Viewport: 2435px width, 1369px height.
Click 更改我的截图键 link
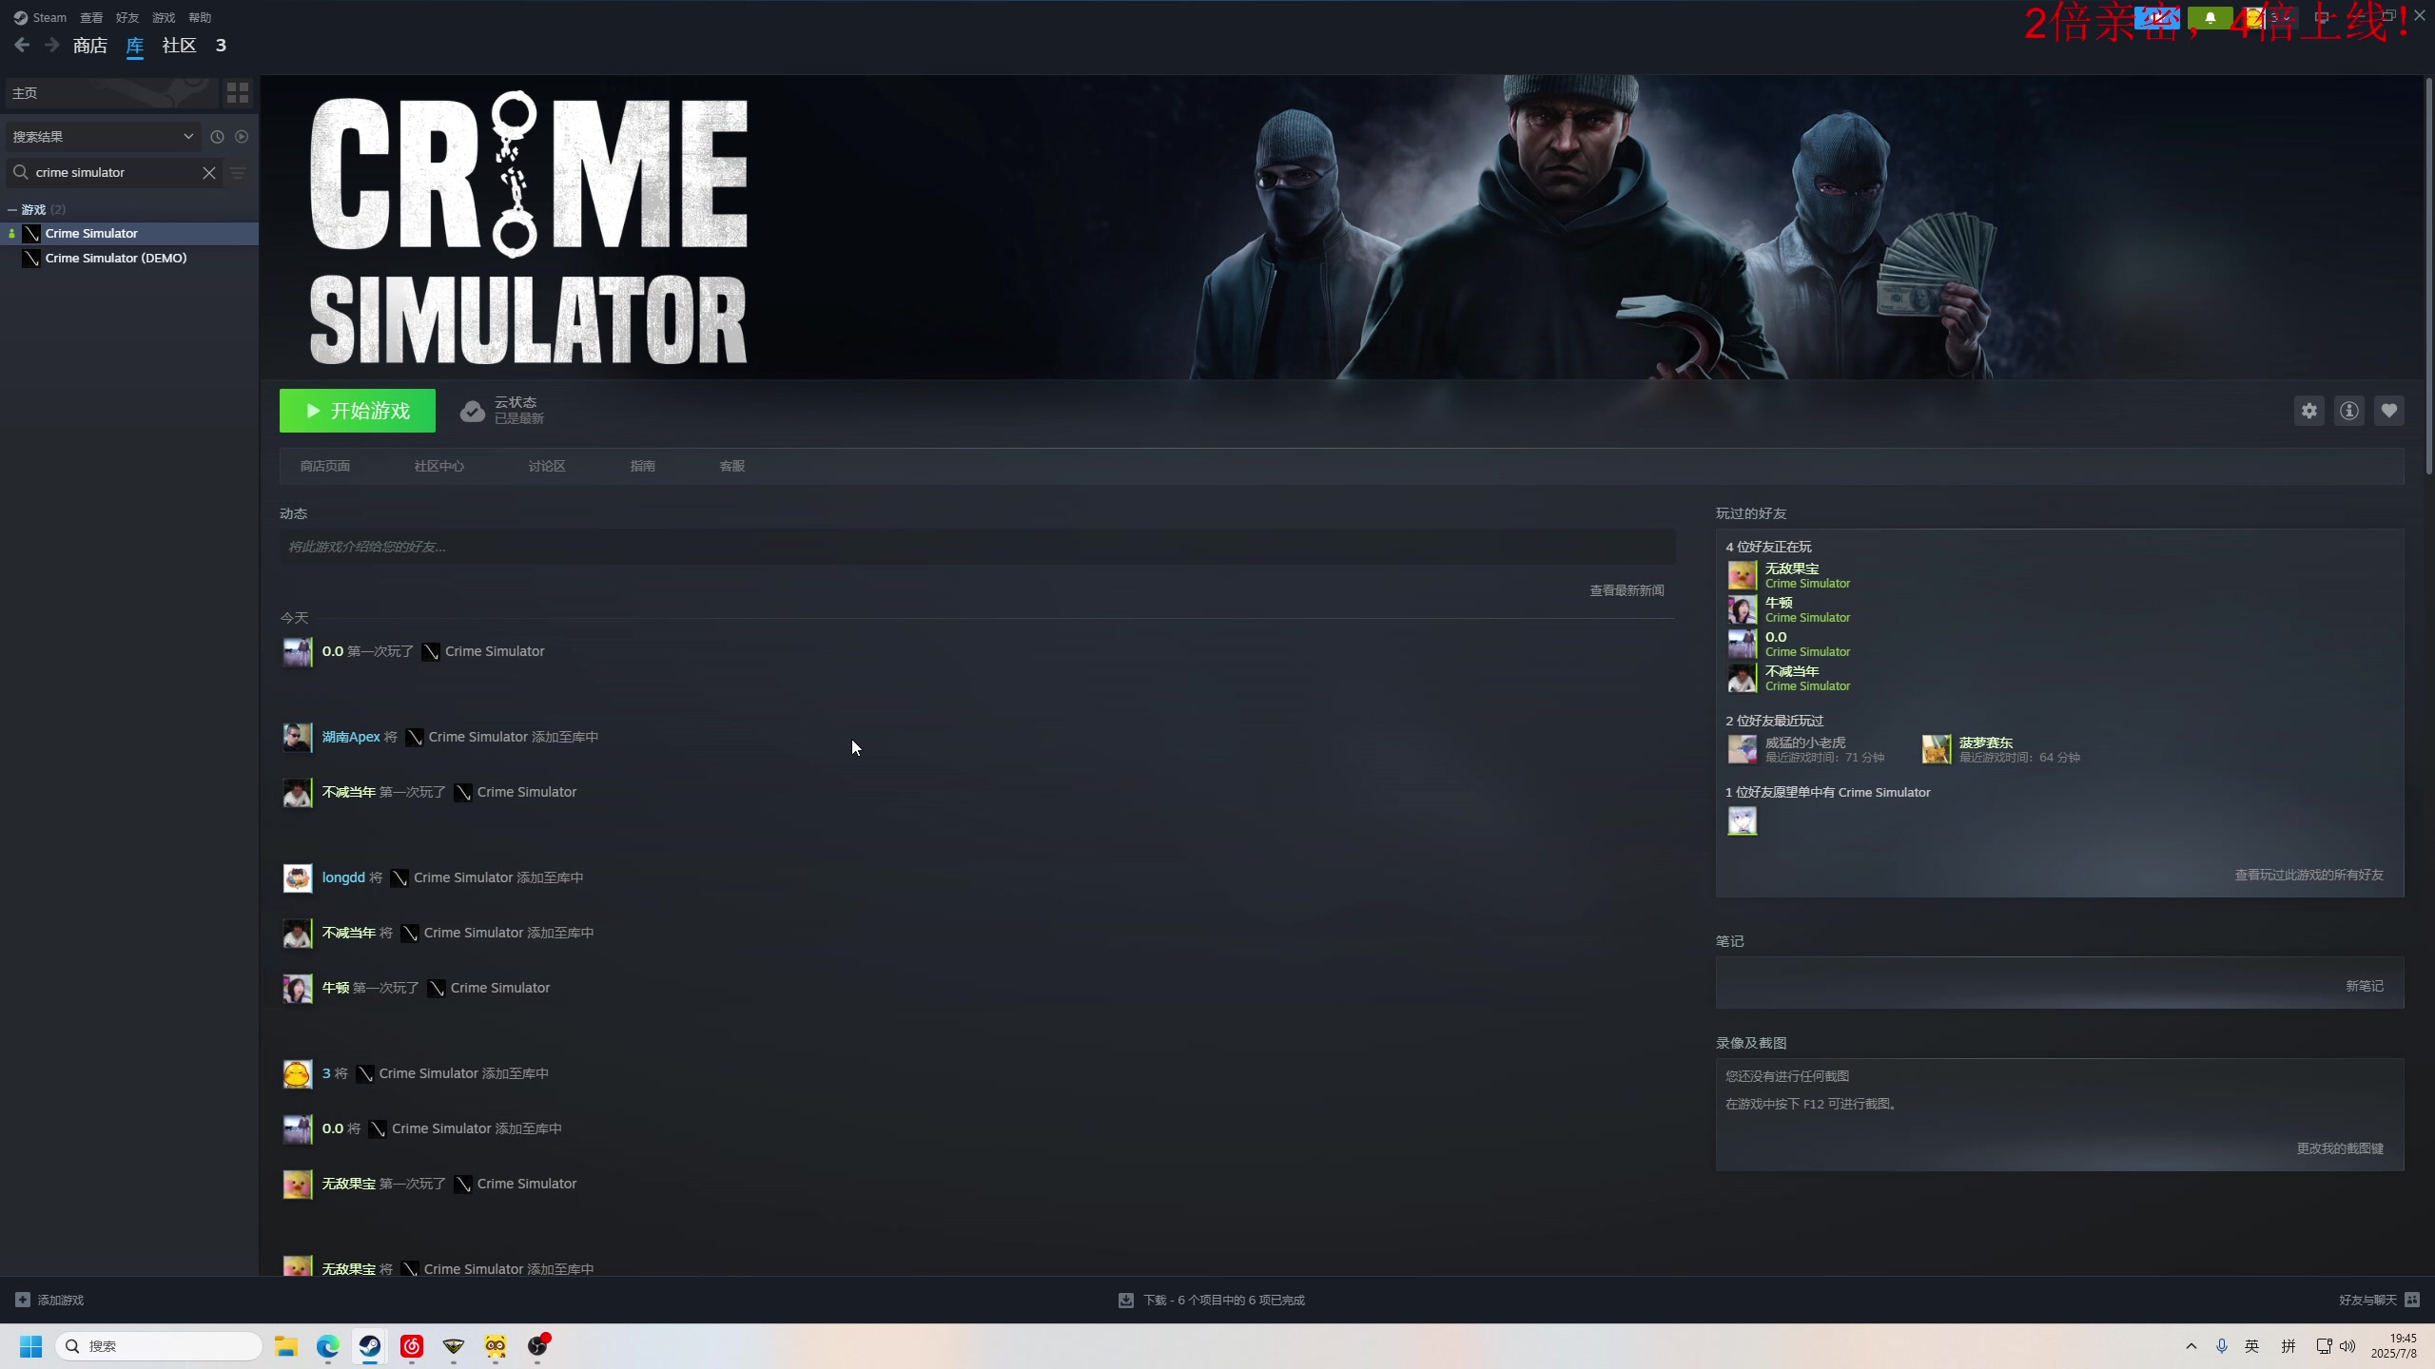[2341, 1148]
